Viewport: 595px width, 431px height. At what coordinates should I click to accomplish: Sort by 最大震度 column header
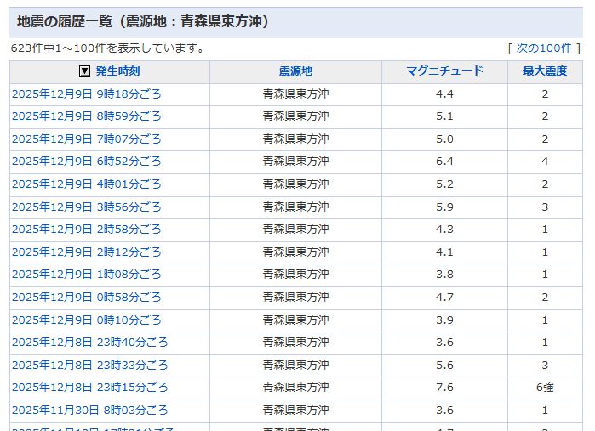545,71
